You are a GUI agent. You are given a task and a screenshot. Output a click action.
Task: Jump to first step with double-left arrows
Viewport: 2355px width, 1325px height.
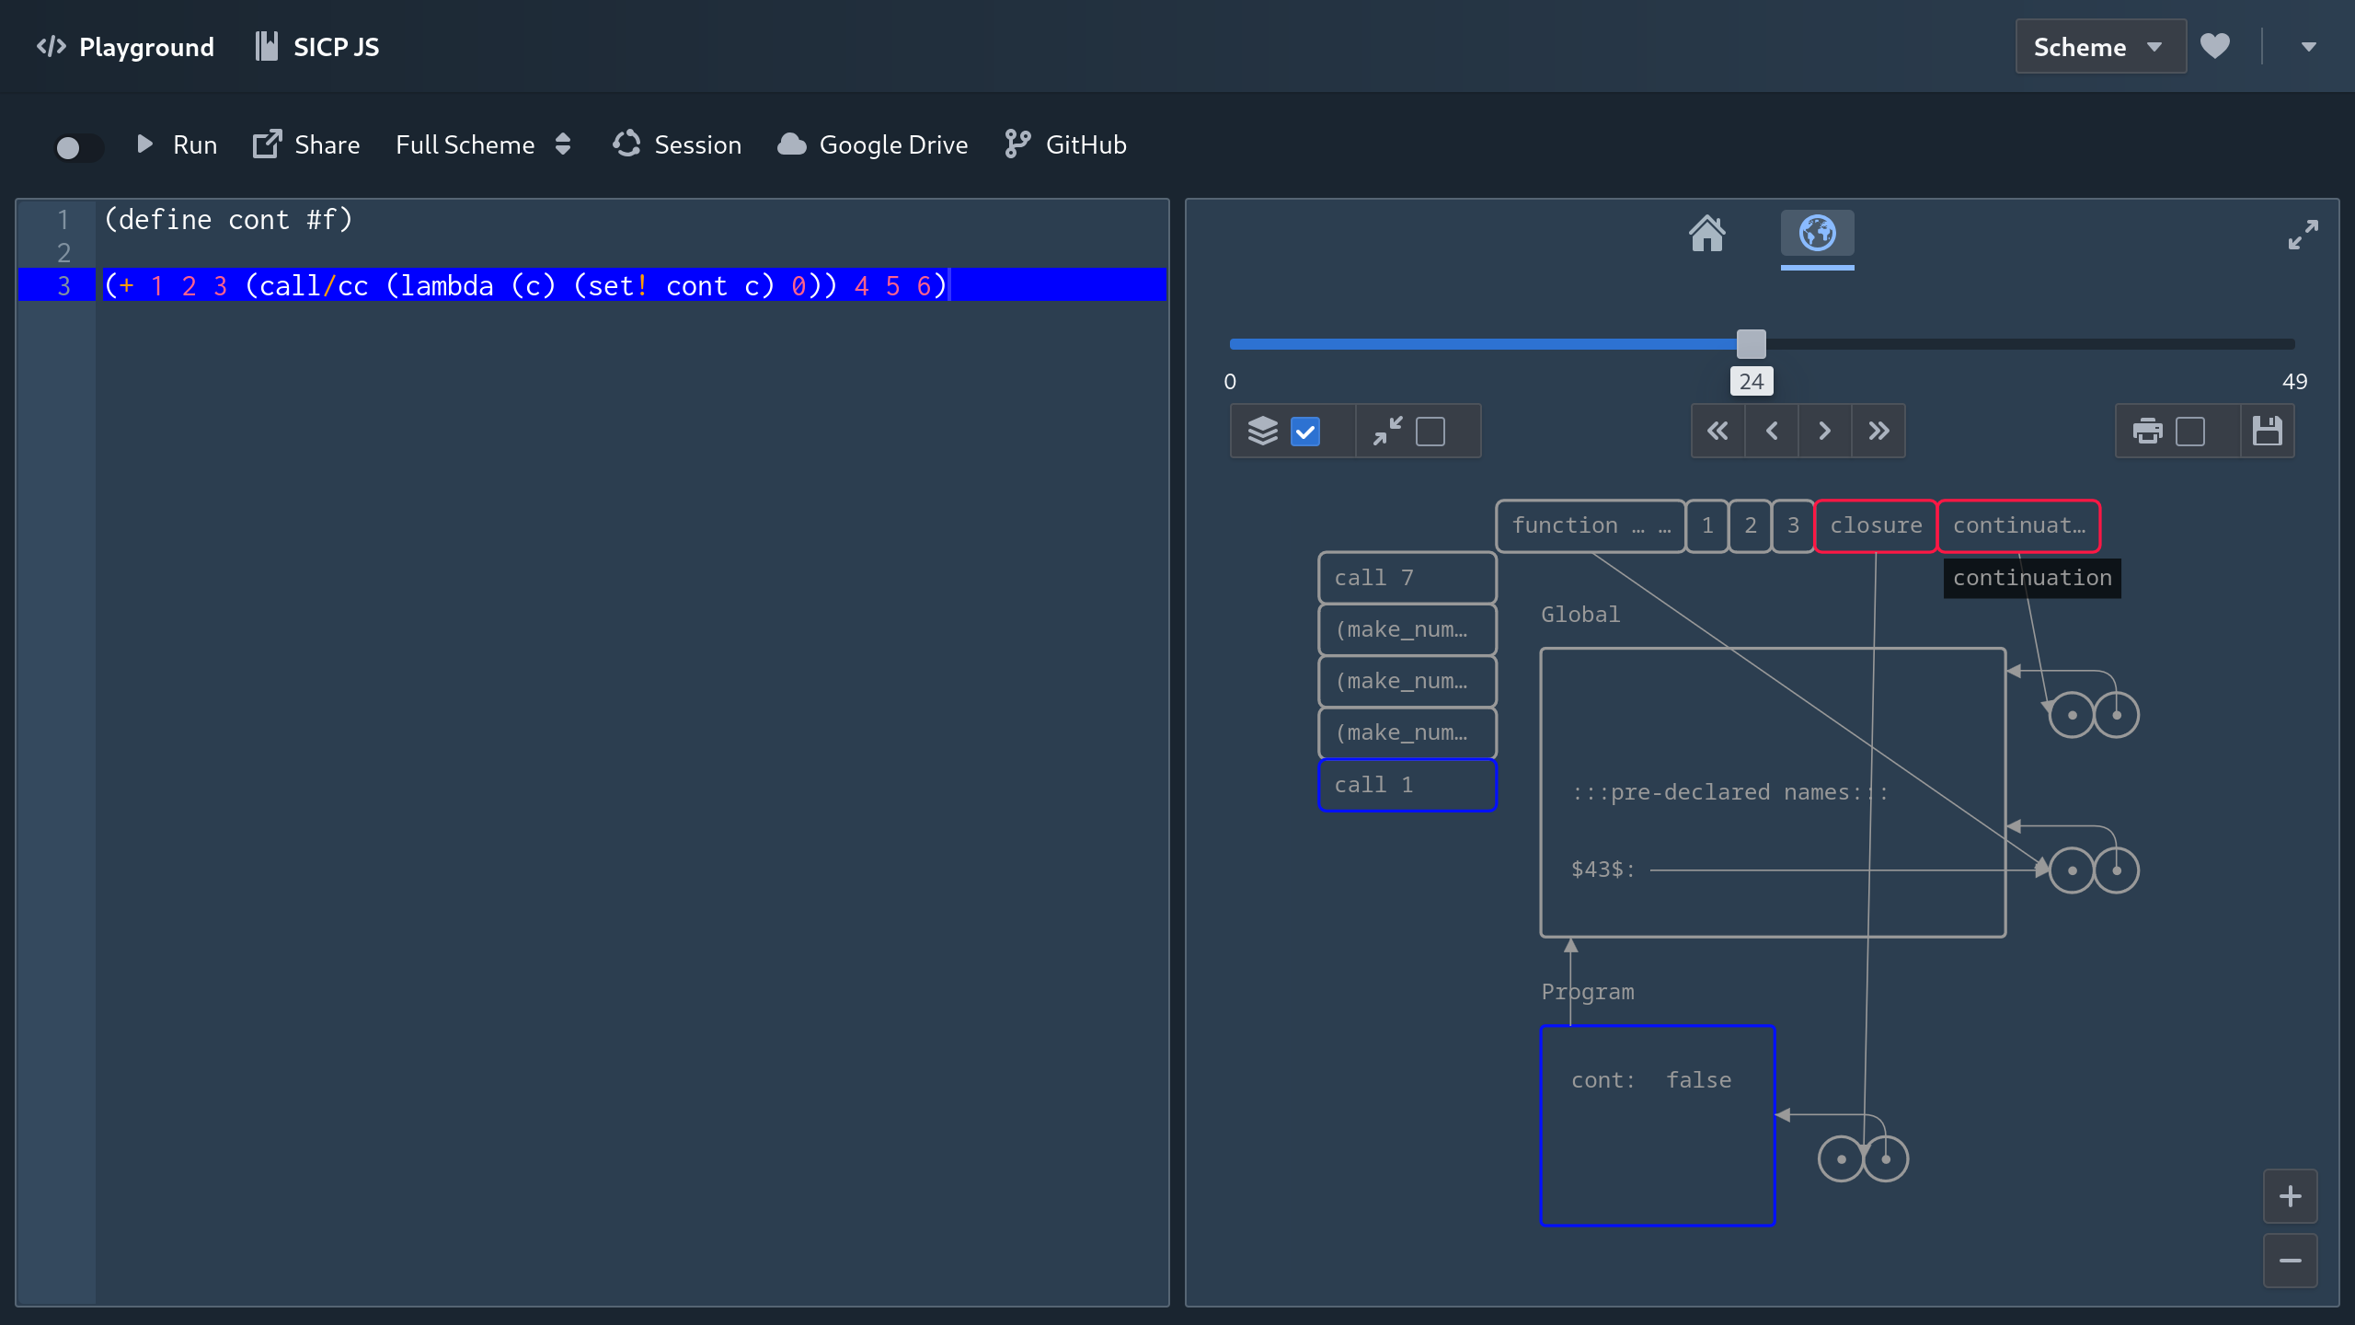(x=1717, y=431)
